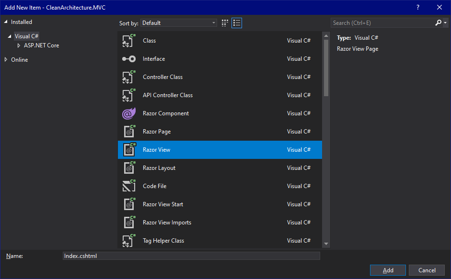The height and width of the screenshot is (279, 451).
Task: Click the API Controller Class icon
Action: point(129,95)
